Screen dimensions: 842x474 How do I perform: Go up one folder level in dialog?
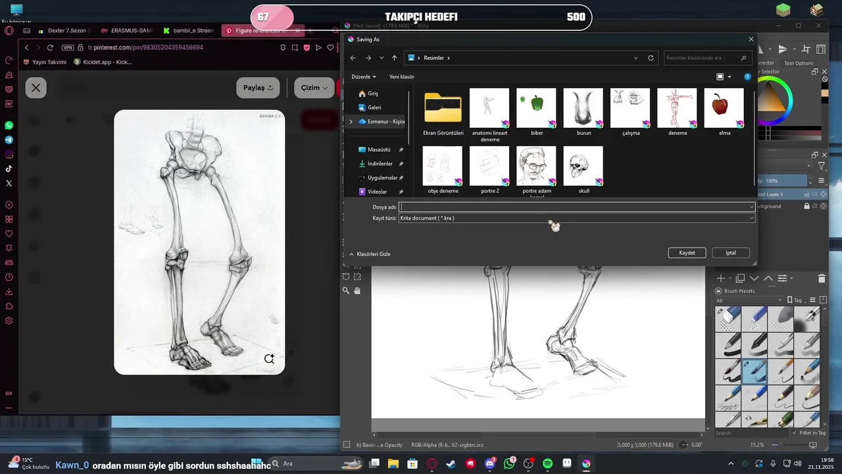(x=394, y=58)
